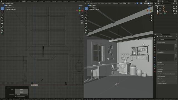
Task: Expand the decor collection in outliner
Action: 156,7
